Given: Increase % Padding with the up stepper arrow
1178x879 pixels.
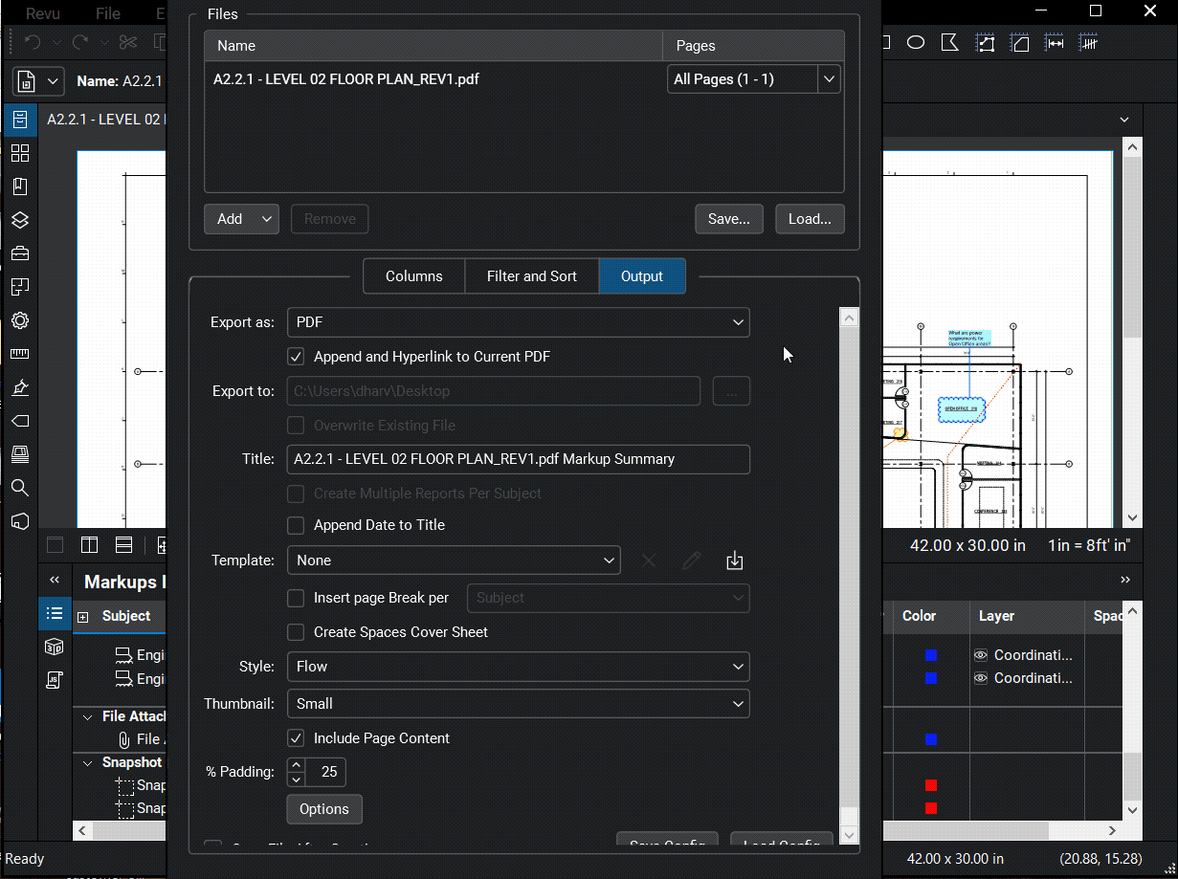Looking at the screenshot, I should [x=296, y=765].
